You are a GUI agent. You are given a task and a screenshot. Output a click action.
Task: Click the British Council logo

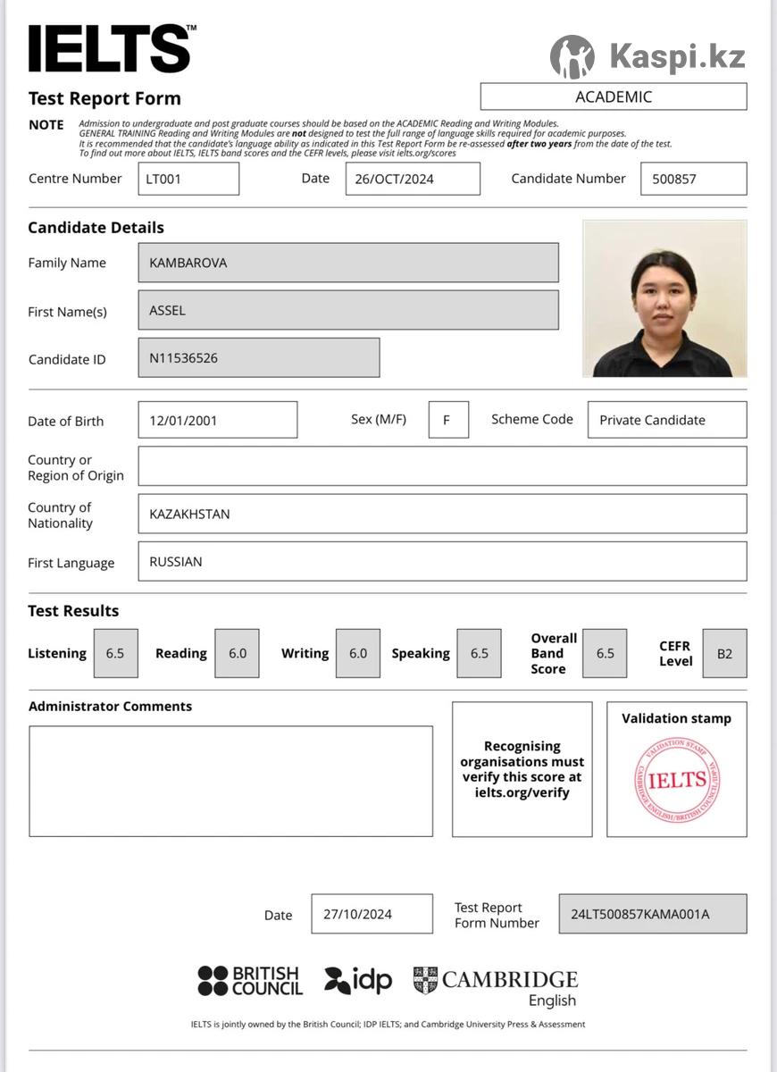[250, 980]
